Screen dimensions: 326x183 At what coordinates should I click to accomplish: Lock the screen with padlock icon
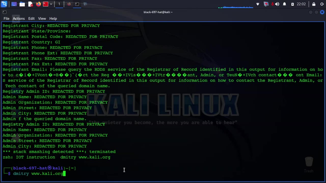coord(314,4)
